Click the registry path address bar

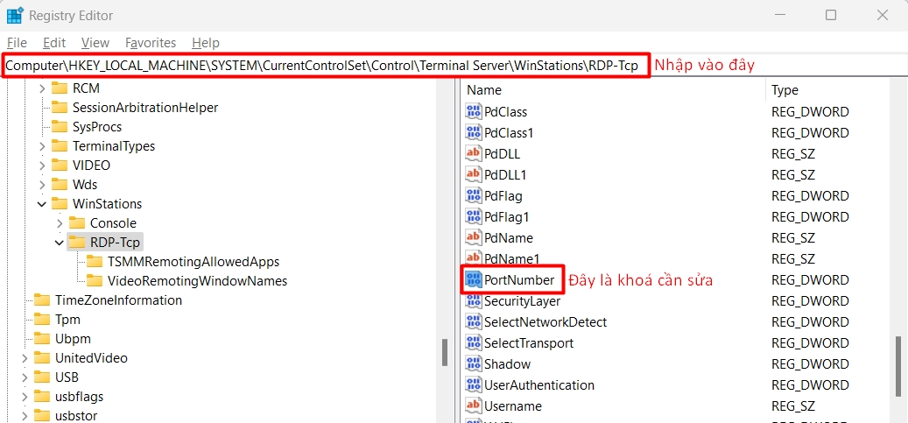point(324,66)
